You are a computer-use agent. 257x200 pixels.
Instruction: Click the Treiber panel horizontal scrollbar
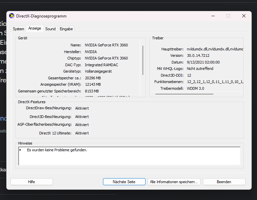(x=184, y=94)
